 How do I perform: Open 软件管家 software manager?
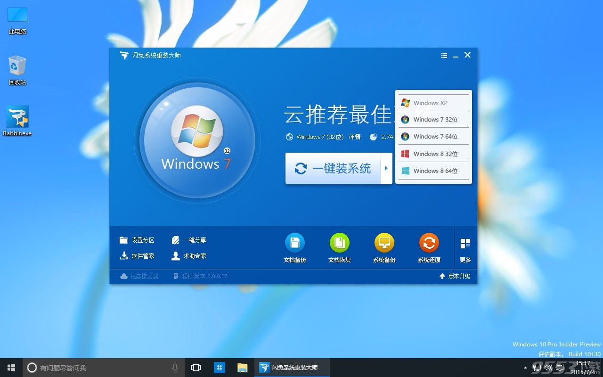pos(137,256)
